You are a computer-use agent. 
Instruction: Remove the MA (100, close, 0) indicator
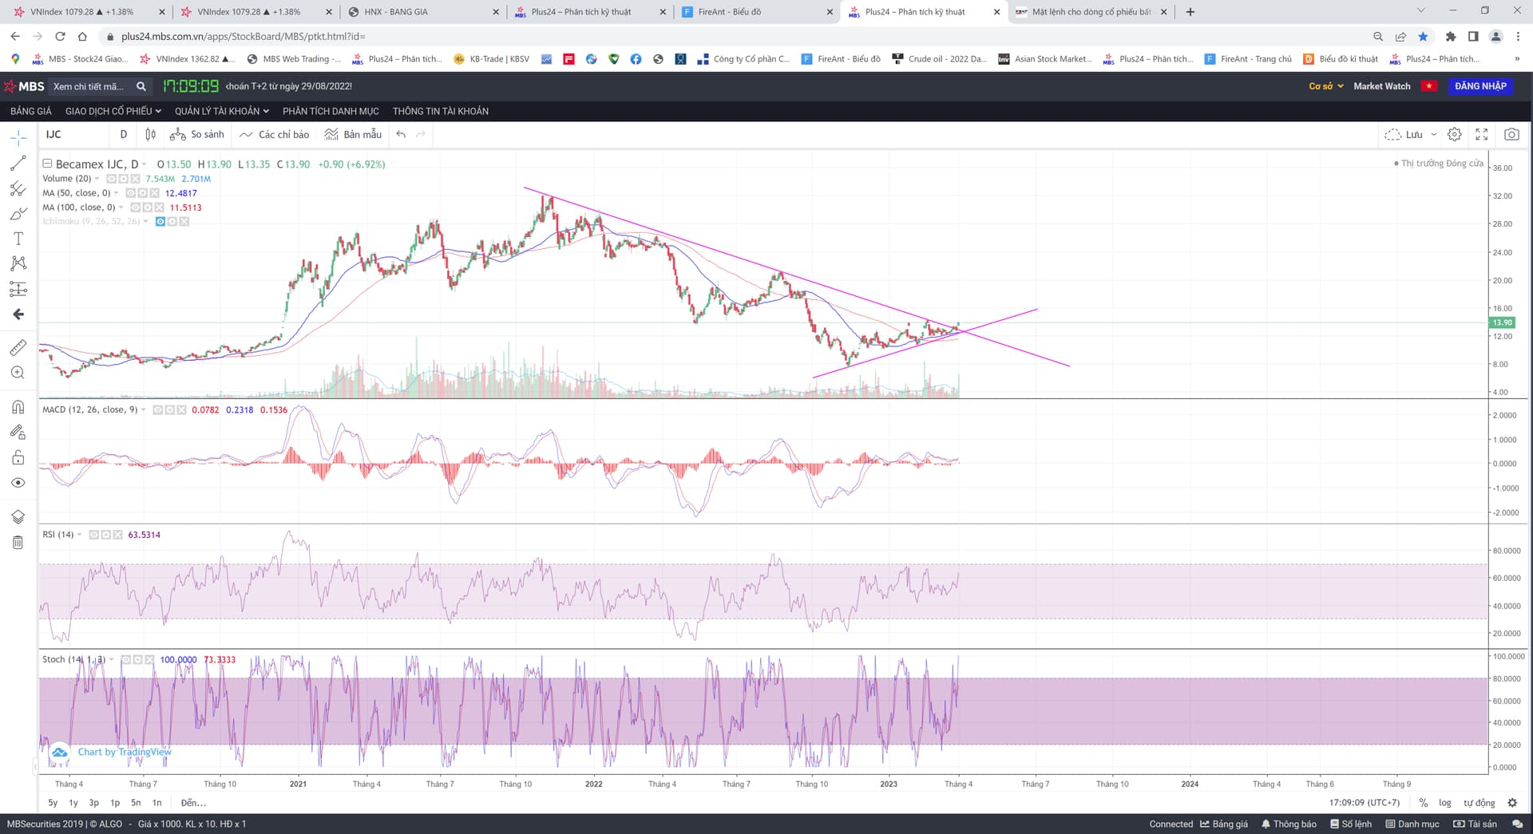click(159, 208)
